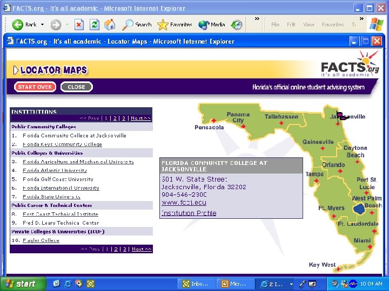Select Fred D. Leary Technical Center

coord(61,223)
